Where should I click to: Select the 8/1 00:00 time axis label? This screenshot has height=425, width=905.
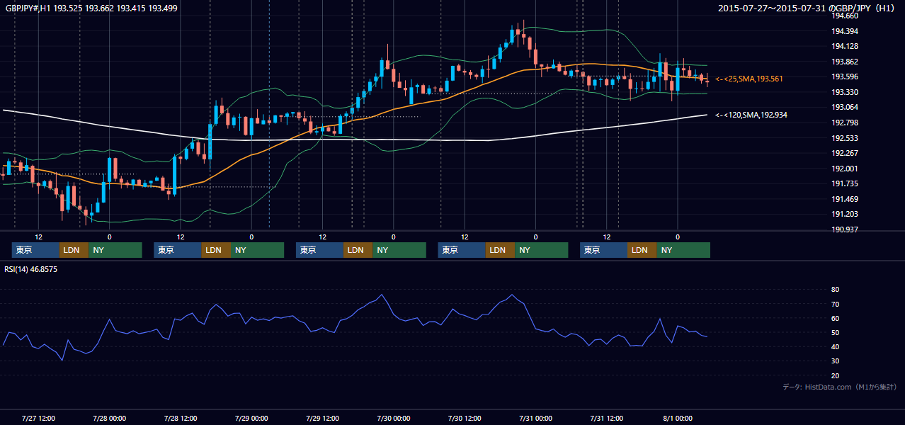[678, 418]
